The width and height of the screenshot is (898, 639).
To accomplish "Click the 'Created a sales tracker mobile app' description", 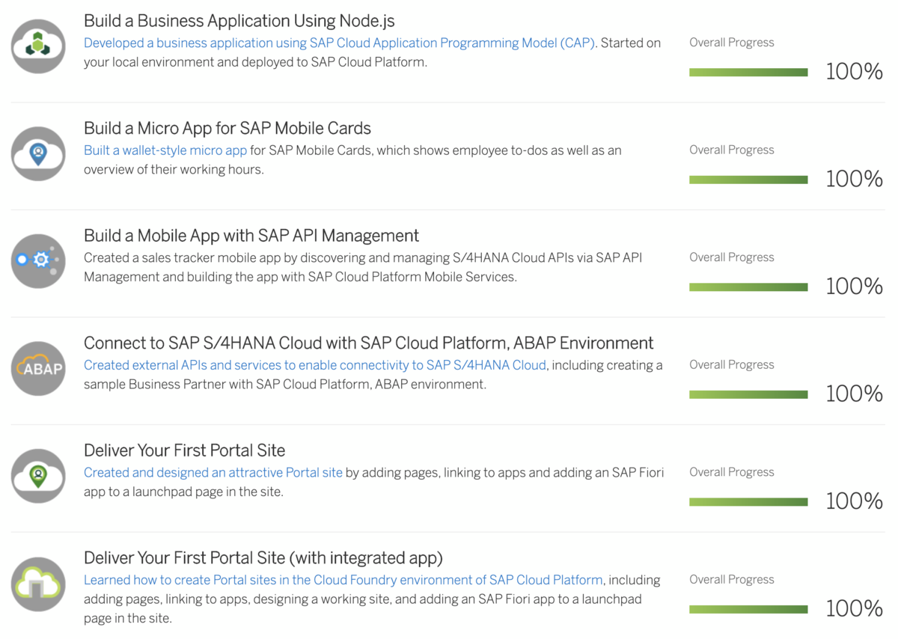I will 363,267.
